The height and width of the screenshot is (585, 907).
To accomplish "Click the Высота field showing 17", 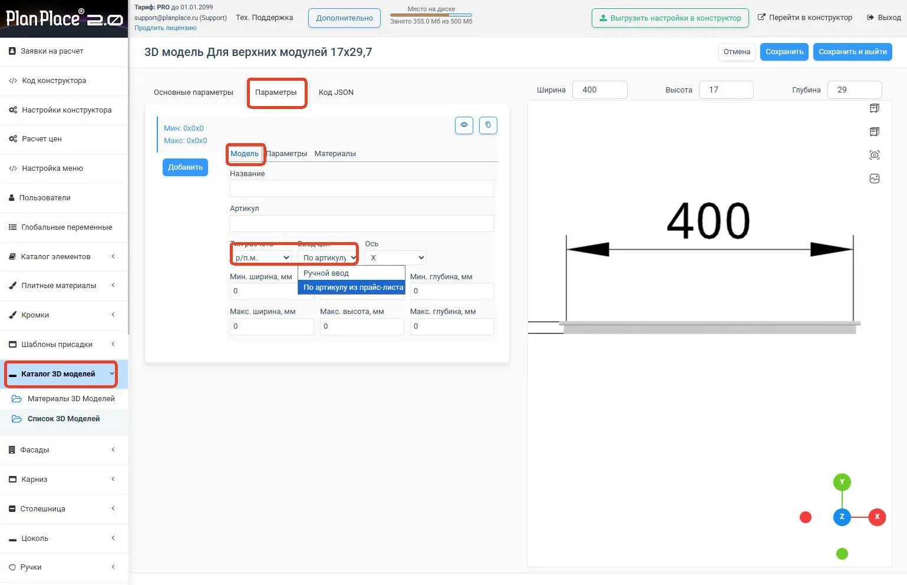I will (x=726, y=90).
